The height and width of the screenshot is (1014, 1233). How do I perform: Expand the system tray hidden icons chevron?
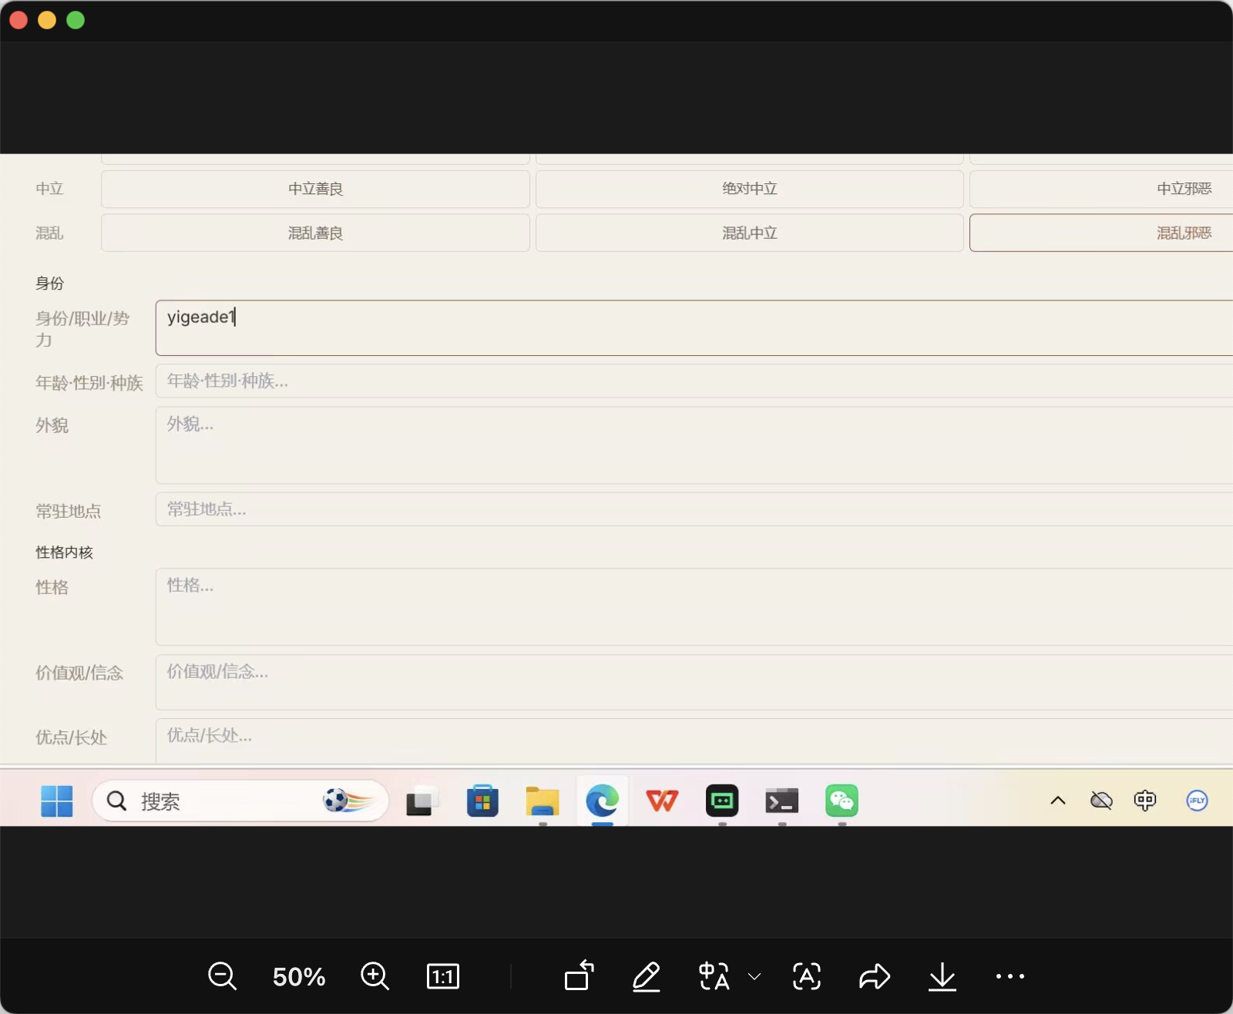point(1058,801)
